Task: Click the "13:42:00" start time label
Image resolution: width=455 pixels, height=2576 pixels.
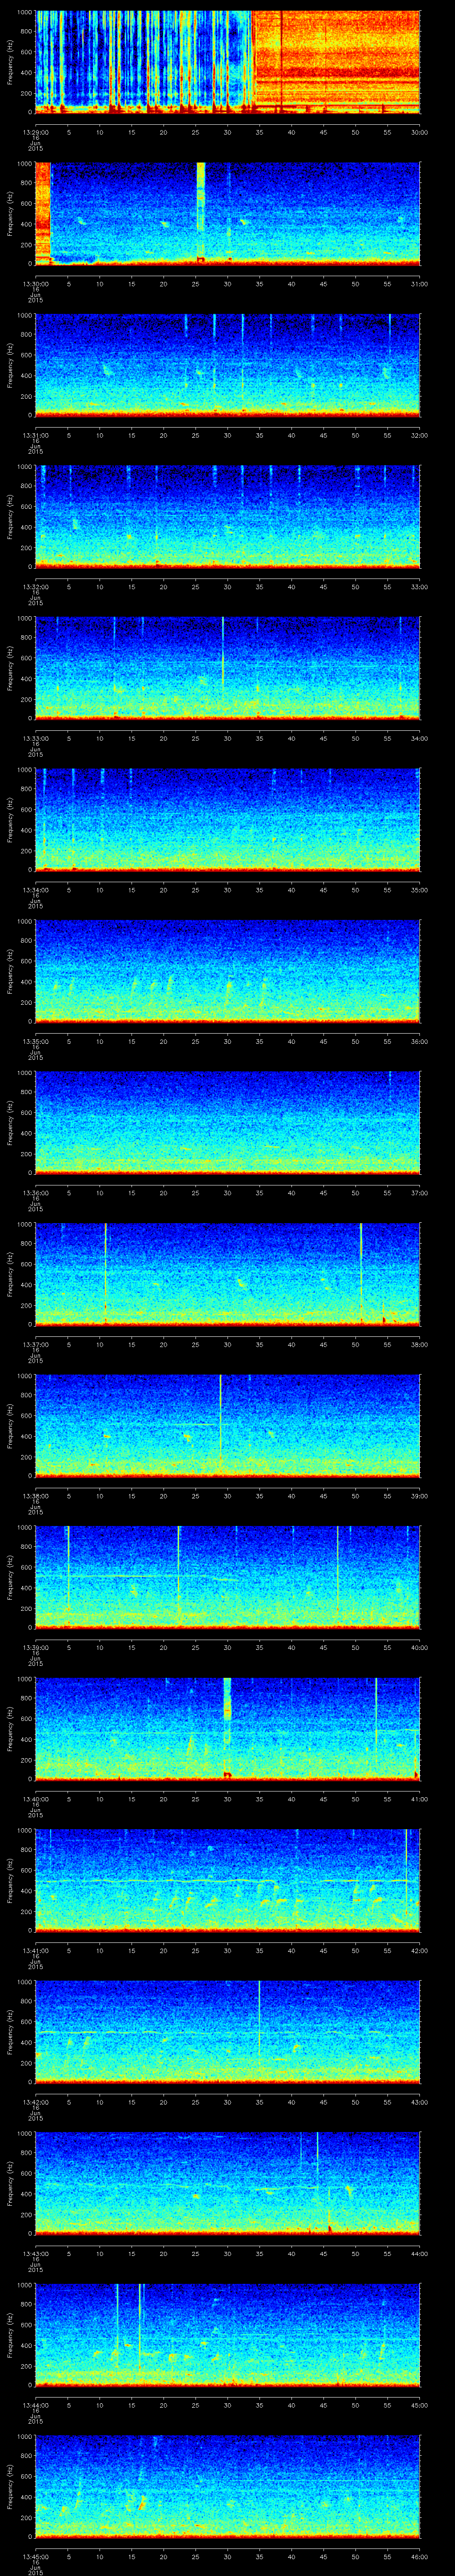Action: pyautogui.click(x=36, y=2101)
